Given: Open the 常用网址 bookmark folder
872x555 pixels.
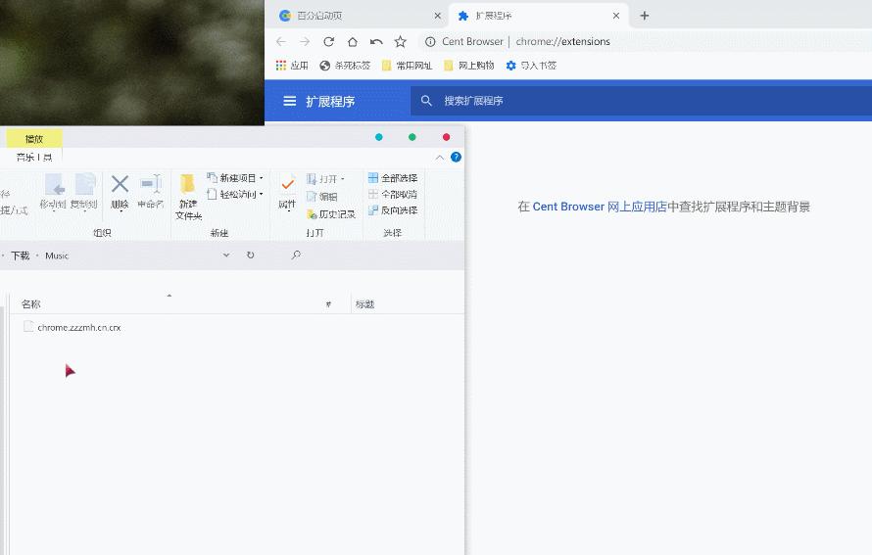Looking at the screenshot, I should 407,66.
